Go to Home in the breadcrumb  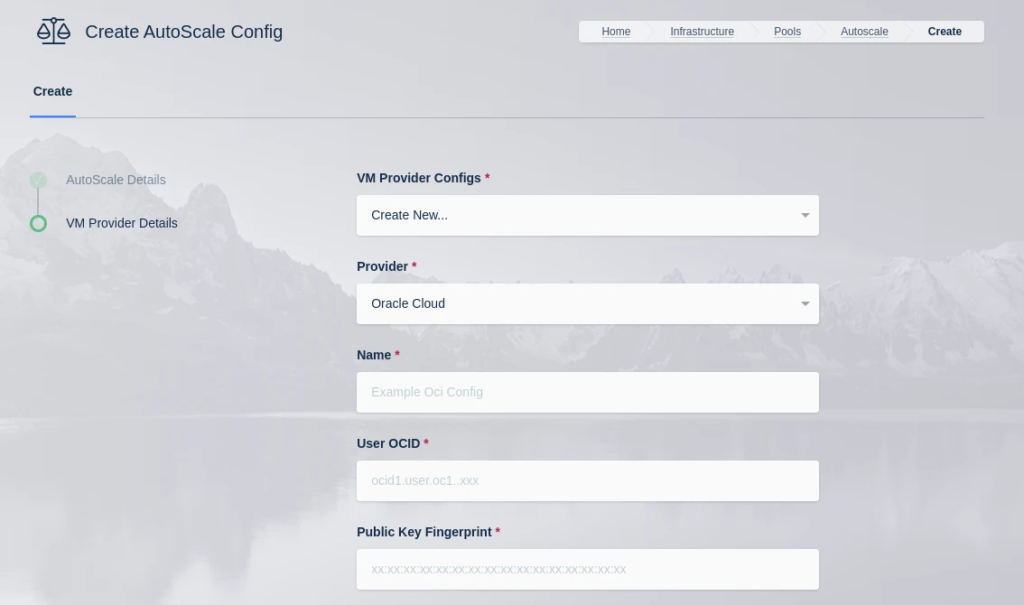616,32
